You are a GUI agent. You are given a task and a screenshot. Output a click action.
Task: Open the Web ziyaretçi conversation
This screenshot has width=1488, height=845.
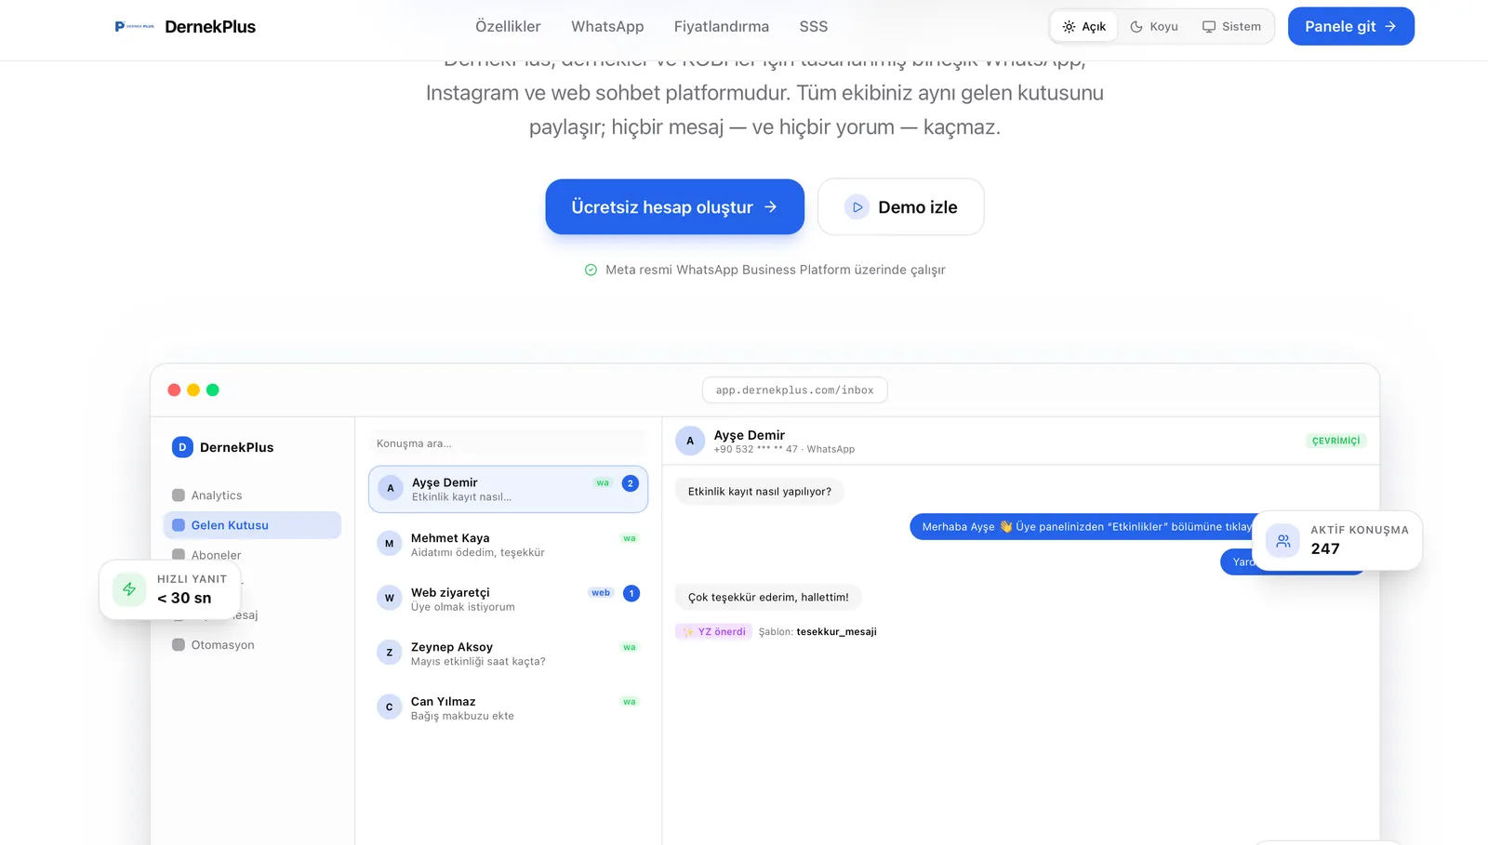[508, 599]
